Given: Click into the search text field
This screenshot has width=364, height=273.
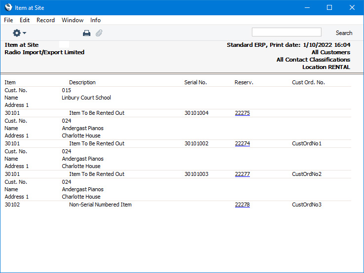Looking at the screenshot, I should click(x=286, y=33).
